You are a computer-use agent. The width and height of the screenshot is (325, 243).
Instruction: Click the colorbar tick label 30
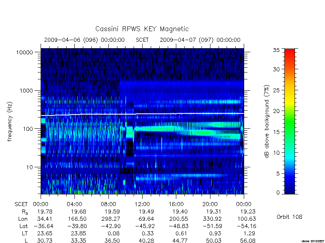tap(276, 69)
